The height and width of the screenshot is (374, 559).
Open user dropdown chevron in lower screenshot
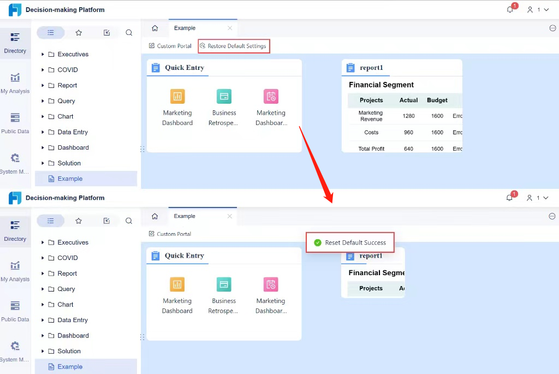click(546, 198)
